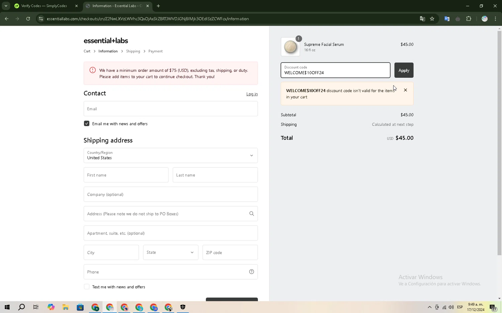Open the State dropdown
502x313 pixels.
click(171, 252)
